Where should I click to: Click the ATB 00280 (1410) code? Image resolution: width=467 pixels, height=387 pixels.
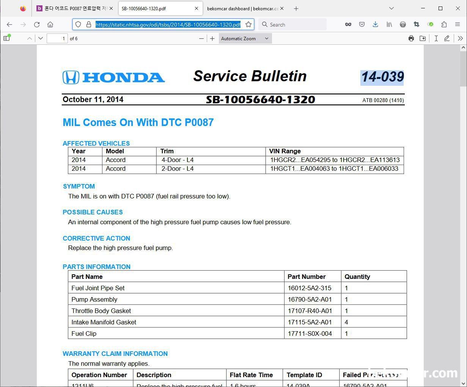click(383, 100)
